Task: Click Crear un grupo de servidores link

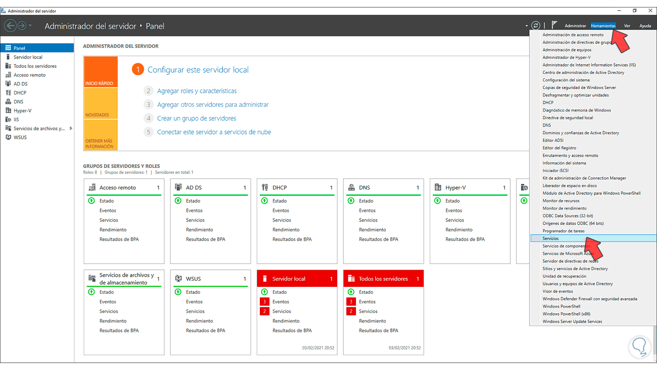Action: click(x=196, y=118)
